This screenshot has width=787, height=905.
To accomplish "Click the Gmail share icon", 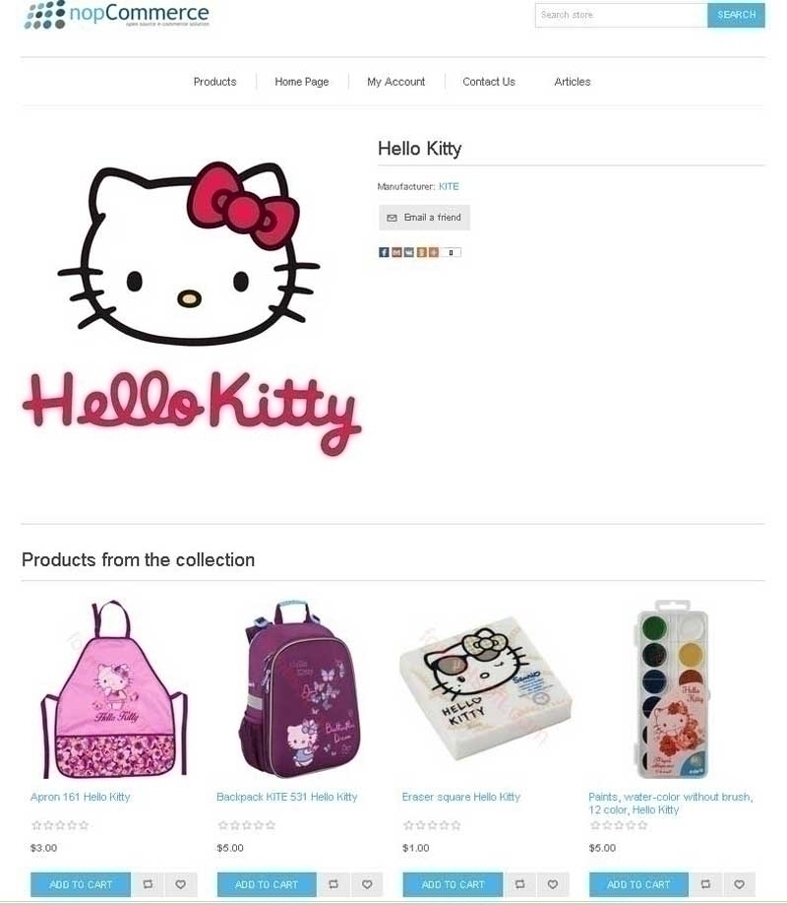I will (x=396, y=252).
